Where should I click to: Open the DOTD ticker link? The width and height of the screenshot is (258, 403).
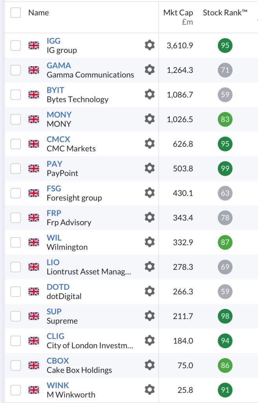[58, 287]
